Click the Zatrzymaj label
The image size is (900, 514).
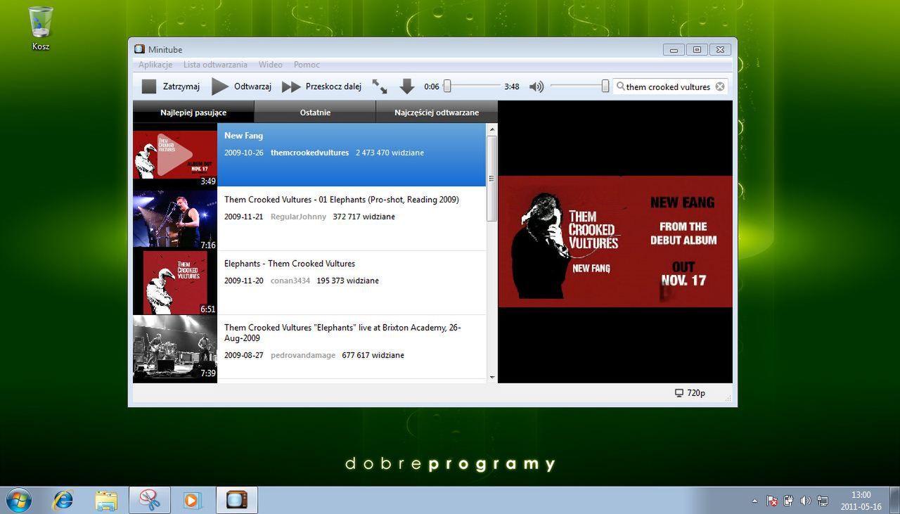tap(181, 86)
